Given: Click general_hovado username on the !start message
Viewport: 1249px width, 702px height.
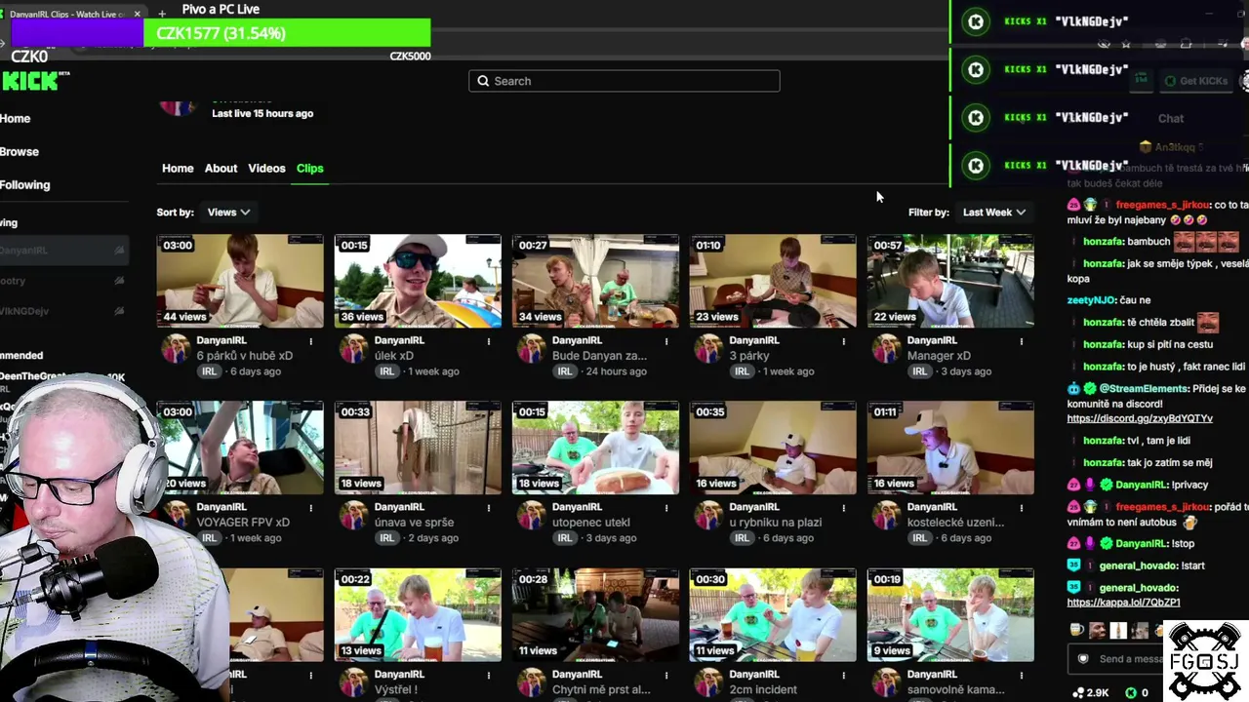Looking at the screenshot, I should coord(1139,565).
